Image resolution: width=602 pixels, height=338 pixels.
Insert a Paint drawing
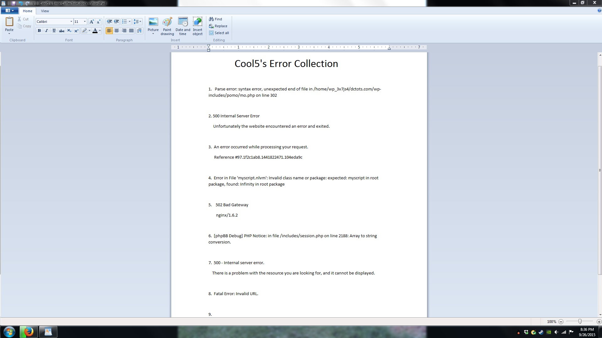pyautogui.click(x=167, y=26)
